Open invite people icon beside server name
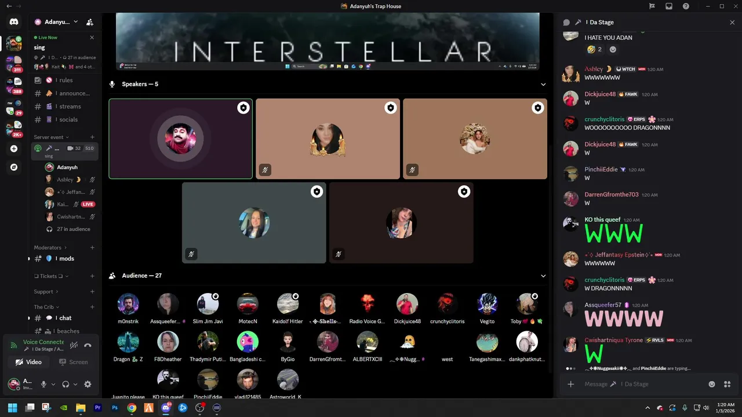This screenshot has height=417, width=742. (90, 22)
